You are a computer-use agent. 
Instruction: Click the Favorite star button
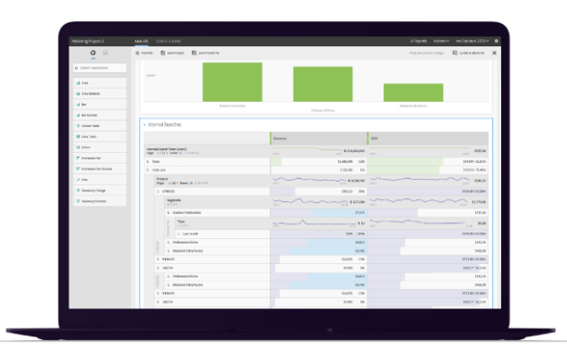point(144,53)
